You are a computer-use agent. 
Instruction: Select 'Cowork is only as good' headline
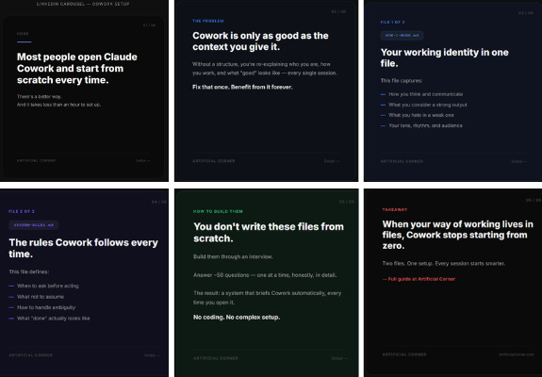260,41
